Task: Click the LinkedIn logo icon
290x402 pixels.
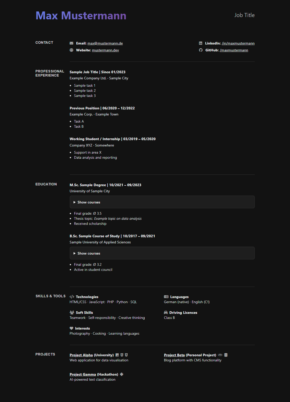Action: (200, 43)
